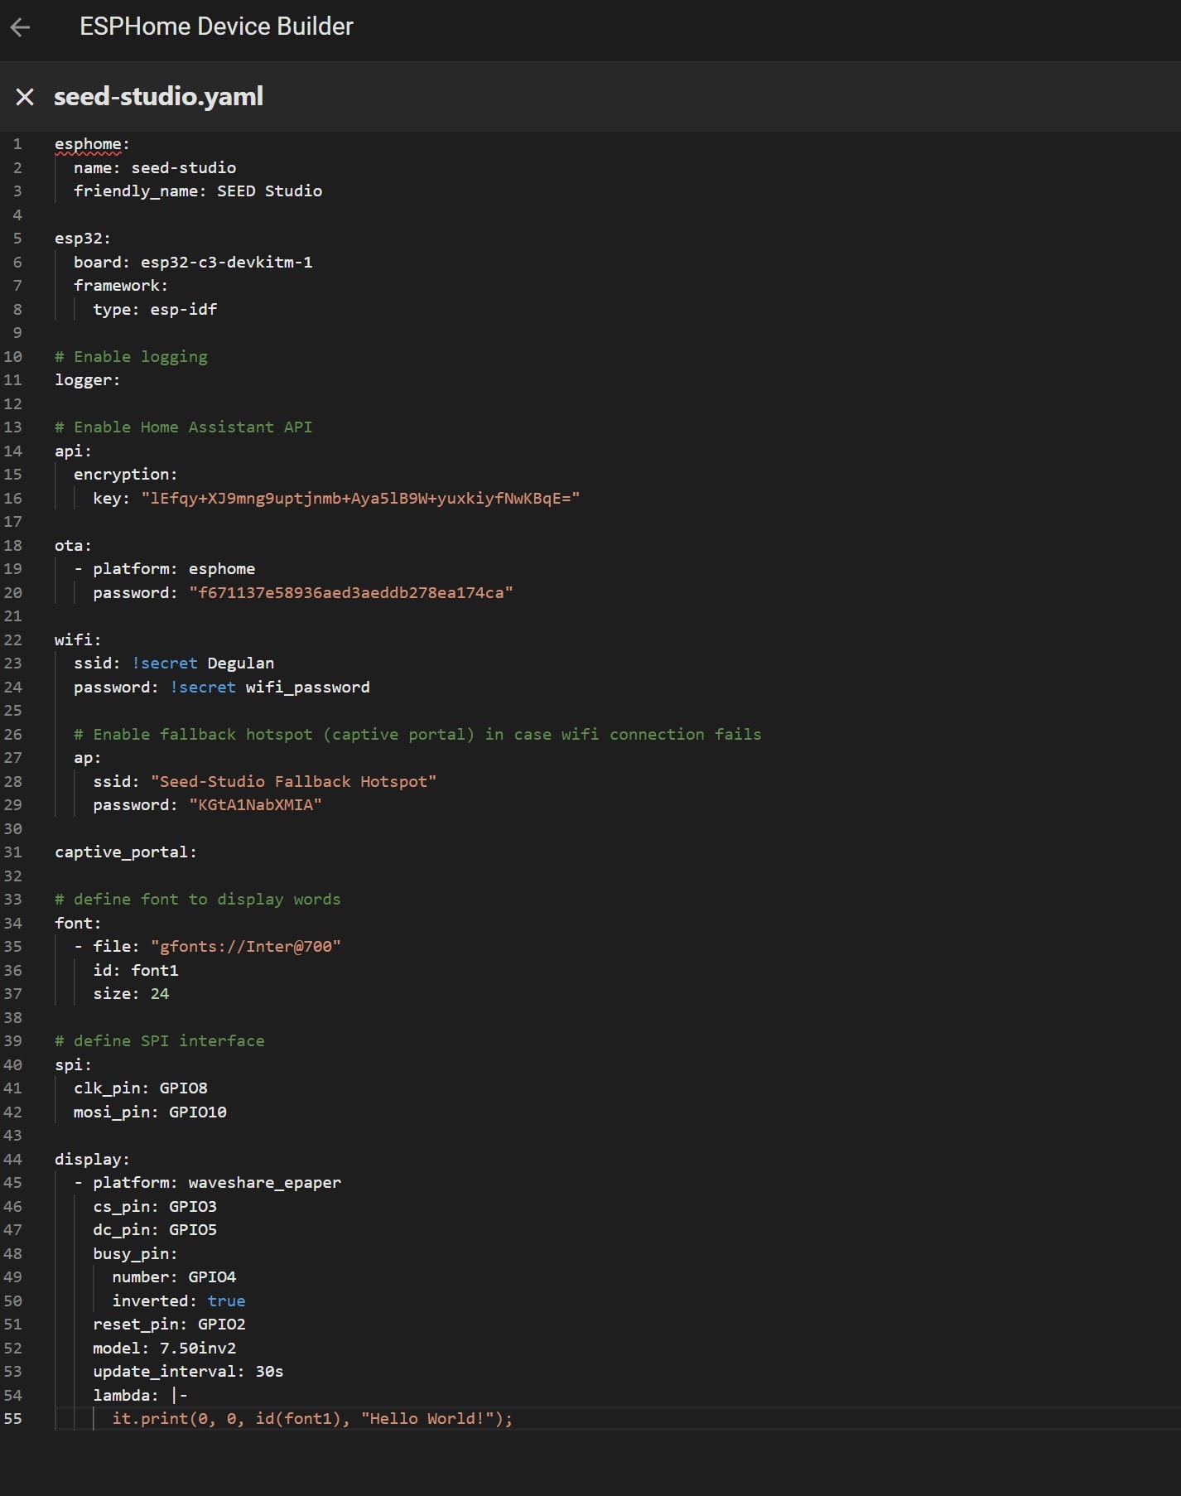1181x1496 pixels.
Task: Close the seed-studio.yaml editor
Action: pyautogui.click(x=25, y=97)
